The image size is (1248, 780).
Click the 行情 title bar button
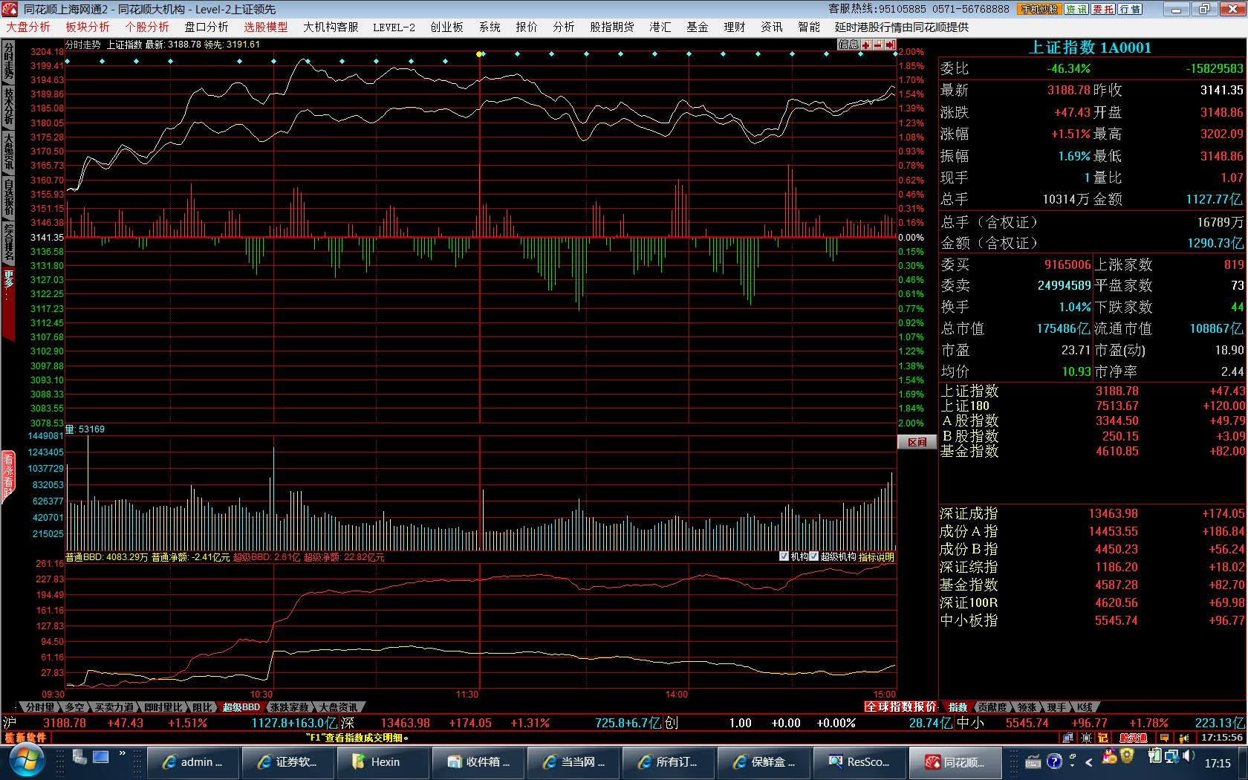click(1130, 9)
